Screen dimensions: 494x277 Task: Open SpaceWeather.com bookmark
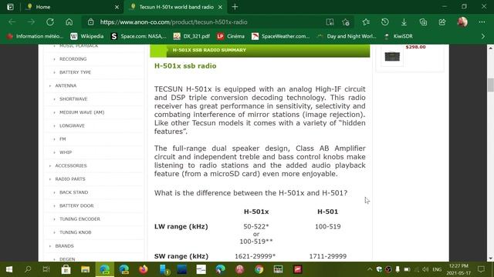[x=281, y=36]
